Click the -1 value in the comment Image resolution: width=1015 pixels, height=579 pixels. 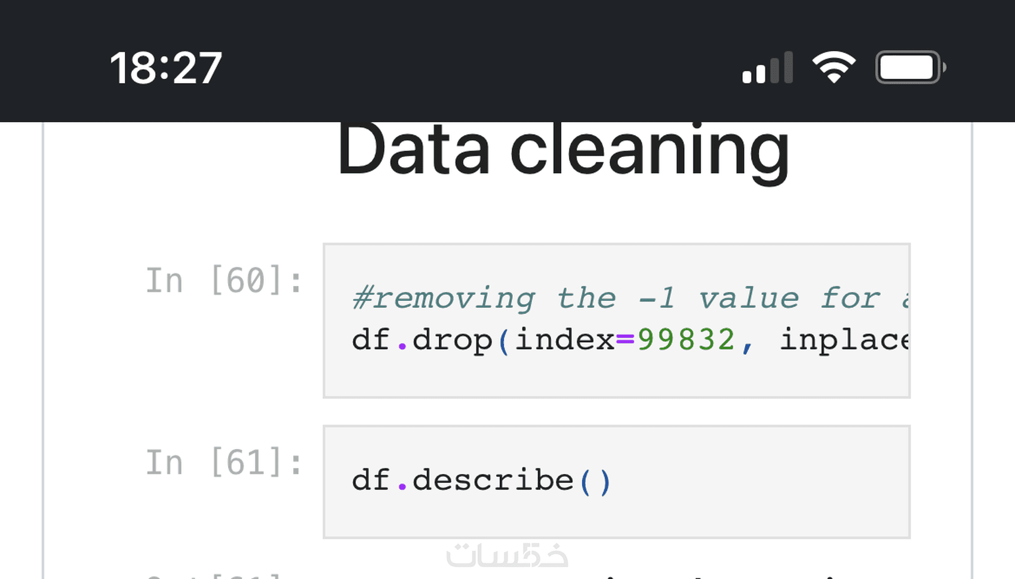point(657,298)
